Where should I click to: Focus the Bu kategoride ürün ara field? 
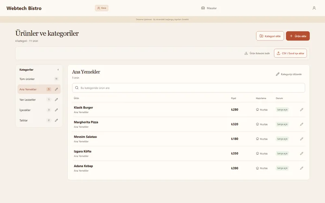point(188,88)
